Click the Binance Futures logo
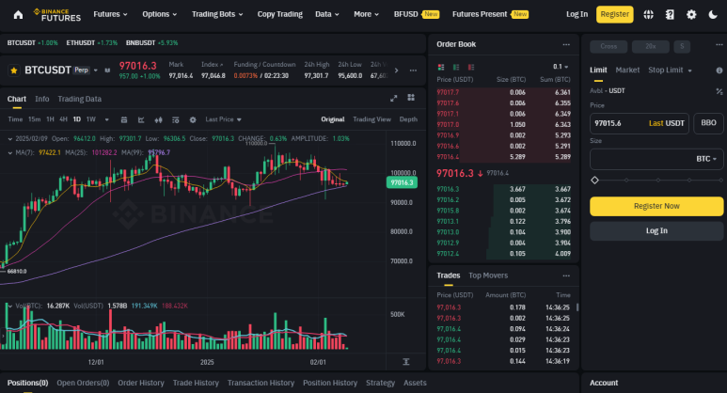 pyautogui.click(x=57, y=15)
